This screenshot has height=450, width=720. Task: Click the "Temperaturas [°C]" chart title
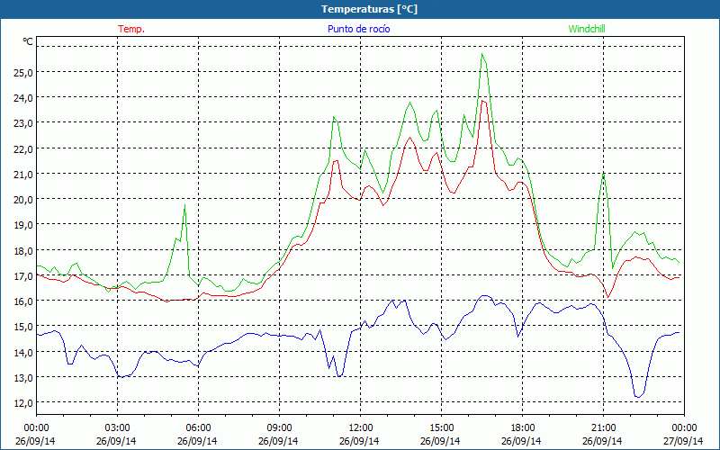point(369,9)
